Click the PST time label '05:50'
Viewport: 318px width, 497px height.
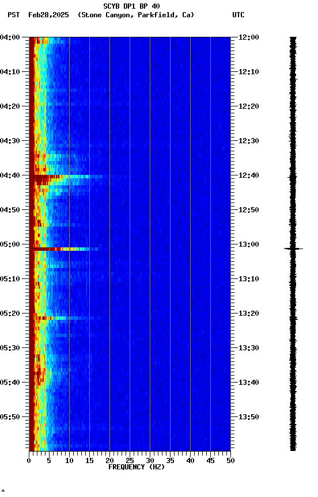click(x=10, y=417)
